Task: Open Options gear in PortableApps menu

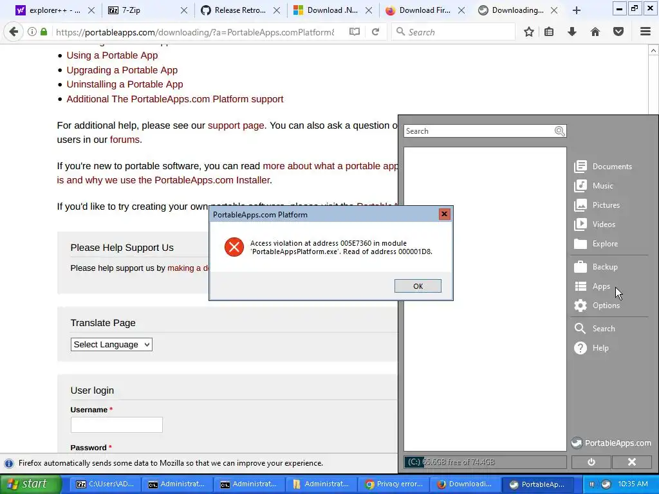Action: [597, 306]
